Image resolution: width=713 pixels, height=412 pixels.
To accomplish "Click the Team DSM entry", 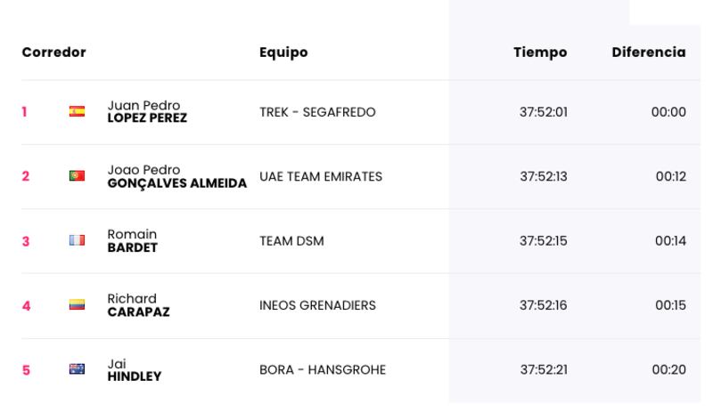I will [292, 241].
